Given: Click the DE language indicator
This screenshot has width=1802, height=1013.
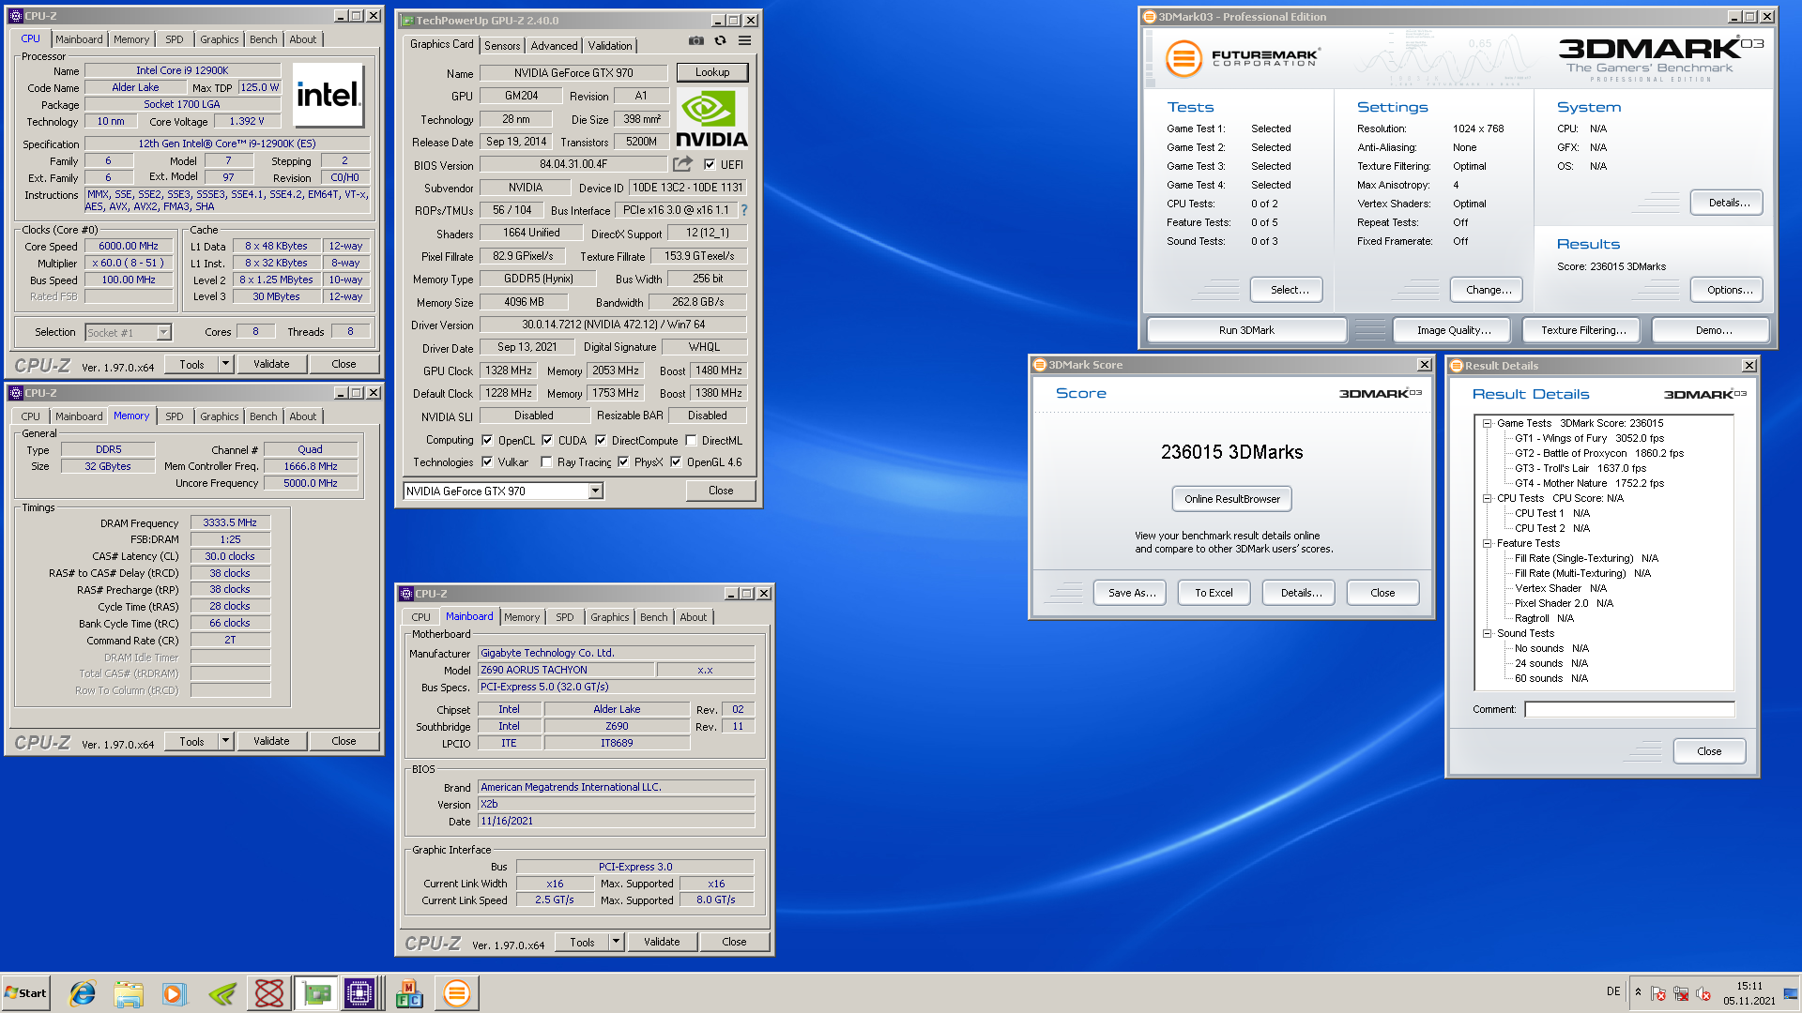Looking at the screenshot, I should (1613, 991).
